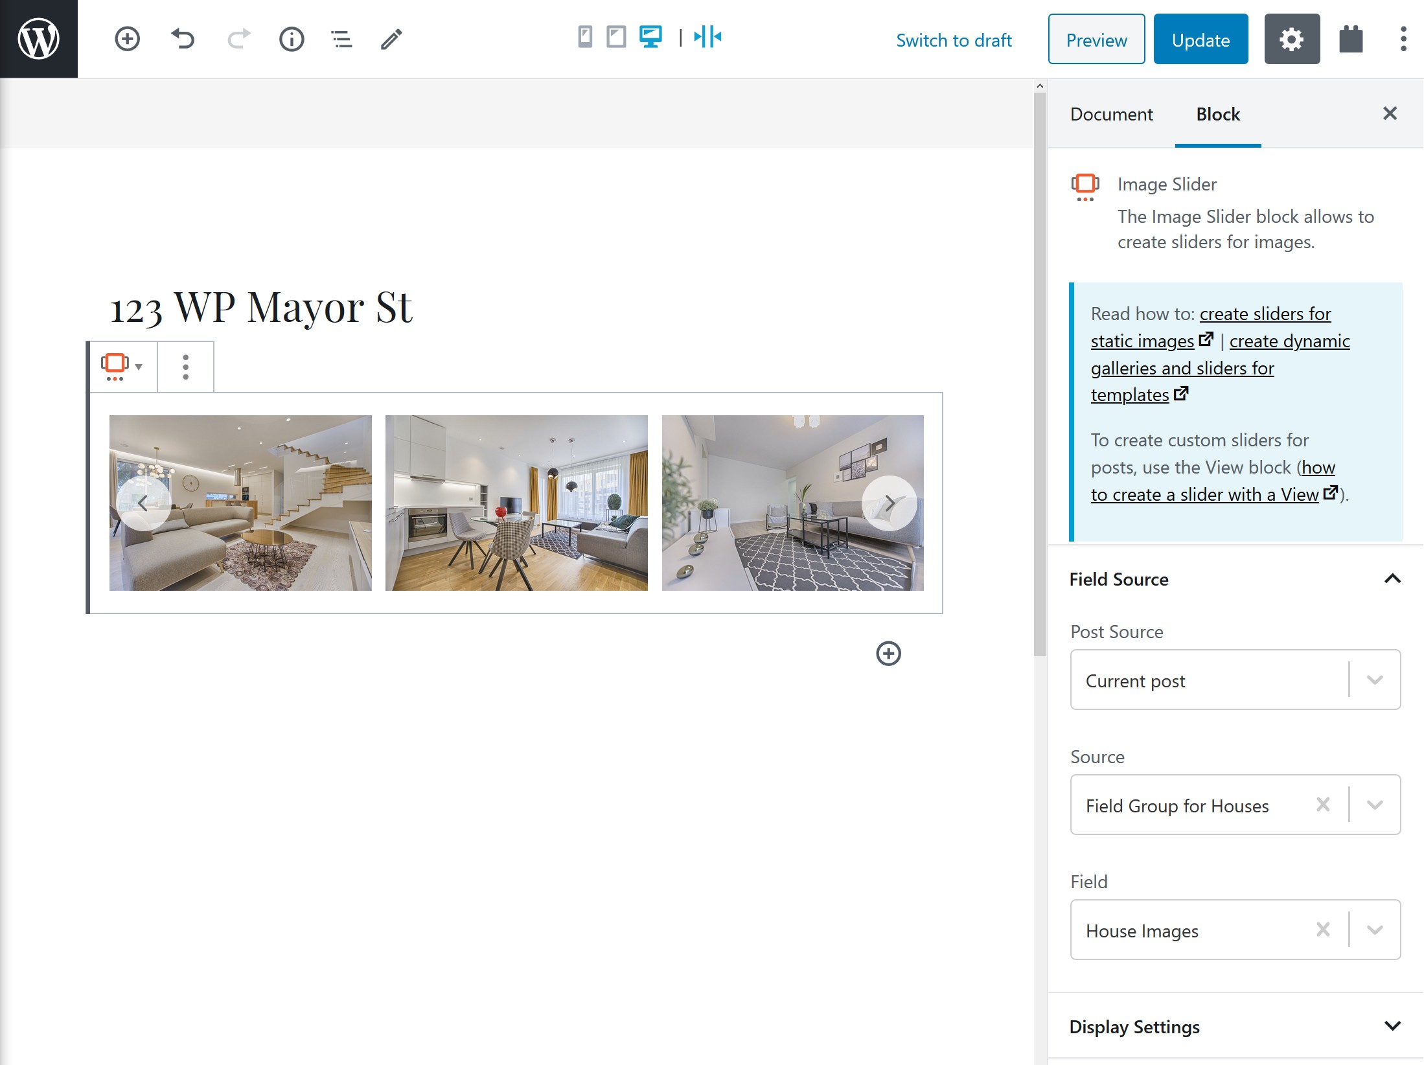
Task: Open Post Source dropdown showing Current post
Action: click(x=1235, y=680)
